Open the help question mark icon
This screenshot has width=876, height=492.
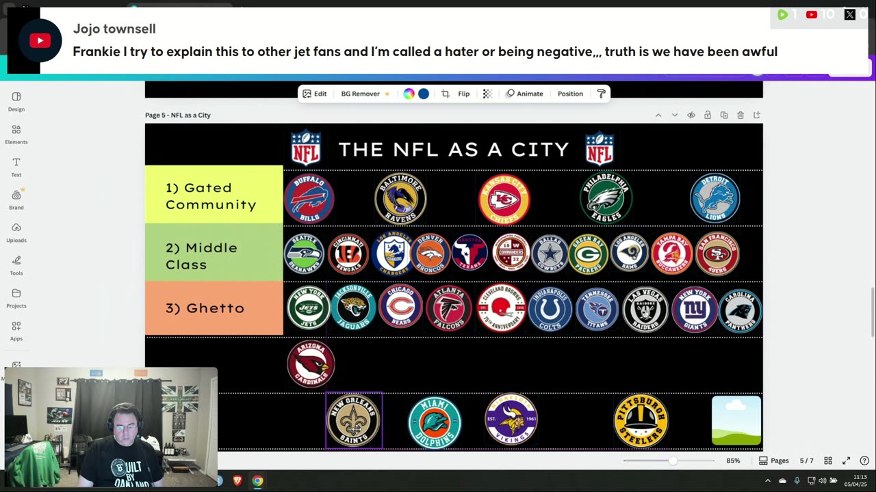pos(864,461)
